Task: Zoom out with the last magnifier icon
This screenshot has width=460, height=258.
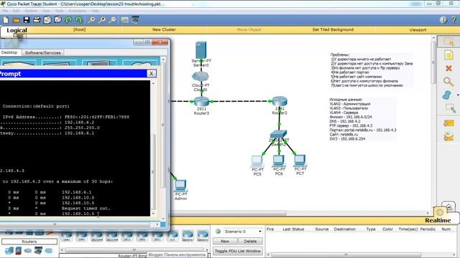Action: point(112,20)
